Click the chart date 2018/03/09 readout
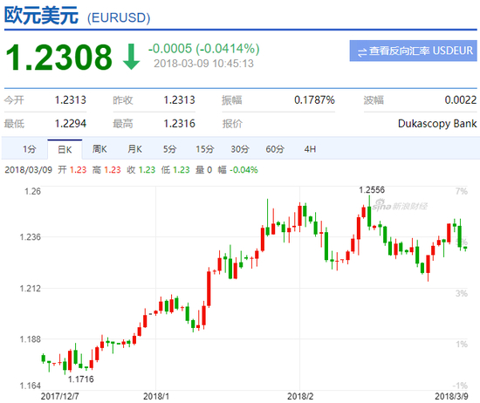 [29, 170]
